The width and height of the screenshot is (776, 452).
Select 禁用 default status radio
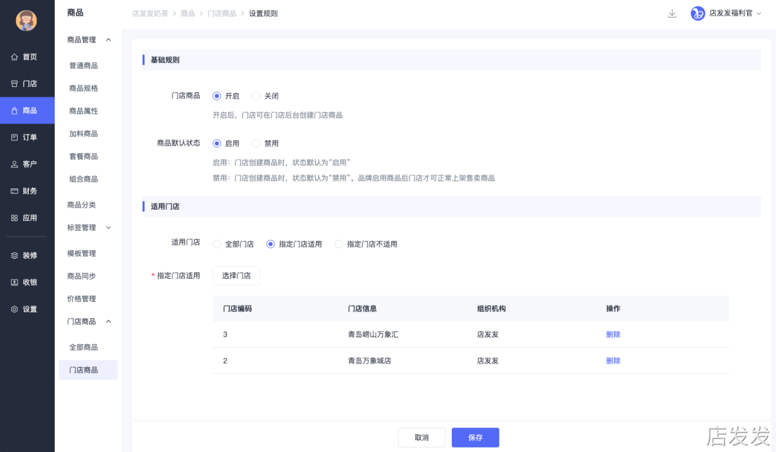[256, 143]
